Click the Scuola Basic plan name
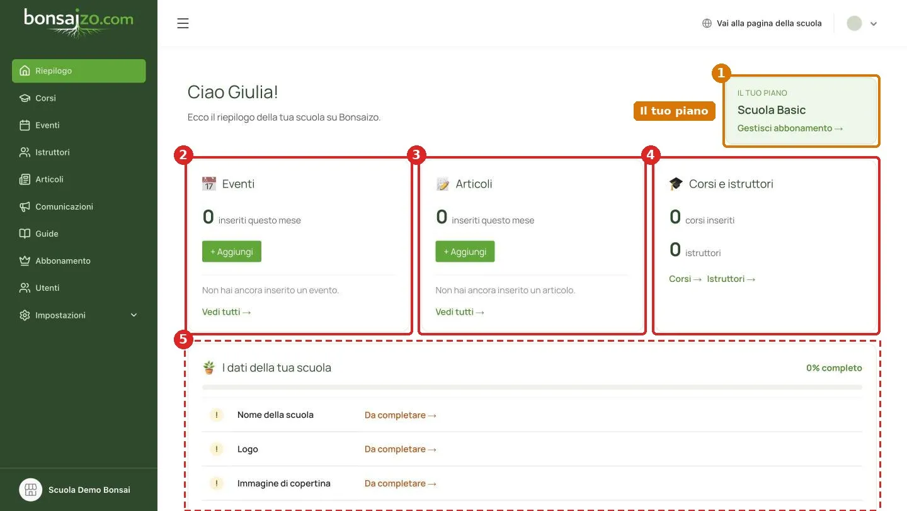The height and width of the screenshot is (511, 907). tap(772, 110)
